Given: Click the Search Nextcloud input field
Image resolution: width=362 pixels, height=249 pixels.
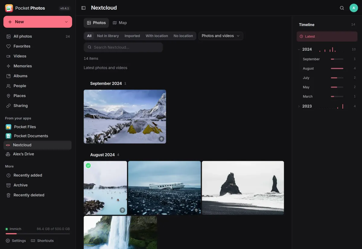Looking at the screenshot, I should pos(123,47).
